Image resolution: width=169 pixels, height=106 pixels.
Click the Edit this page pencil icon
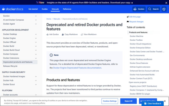128,17
